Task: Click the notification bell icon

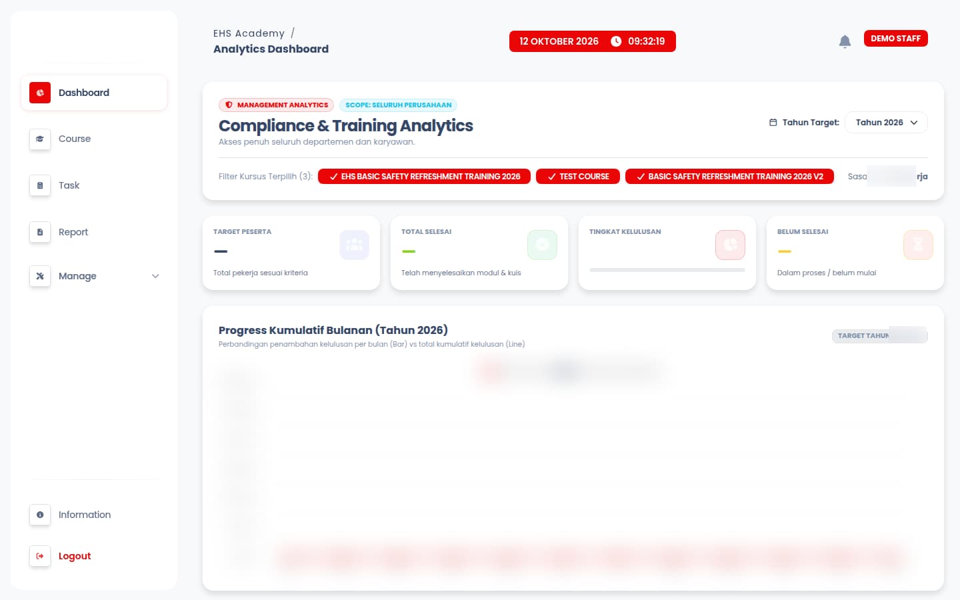Action: tap(845, 41)
